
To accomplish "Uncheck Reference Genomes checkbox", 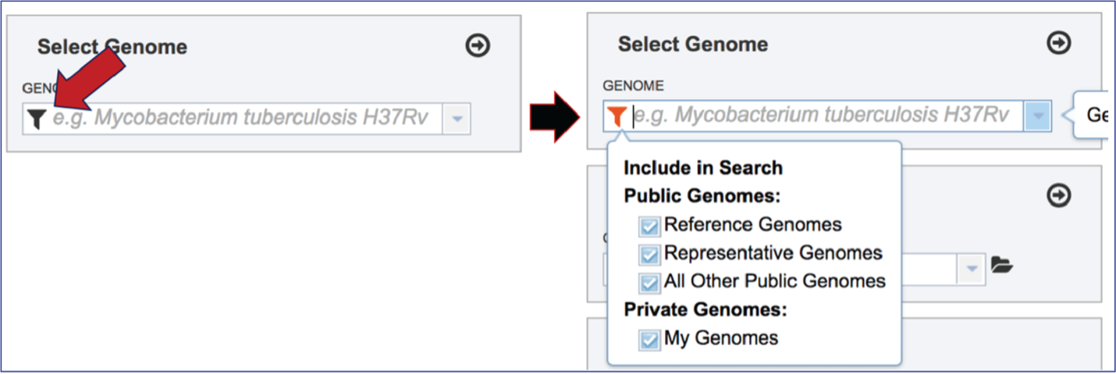I will point(649,226).
